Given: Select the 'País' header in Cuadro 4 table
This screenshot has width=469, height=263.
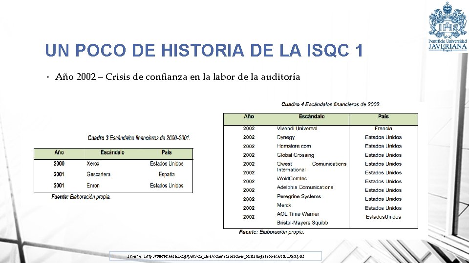Looking at the screenshot, I should (x=383, y=116).
